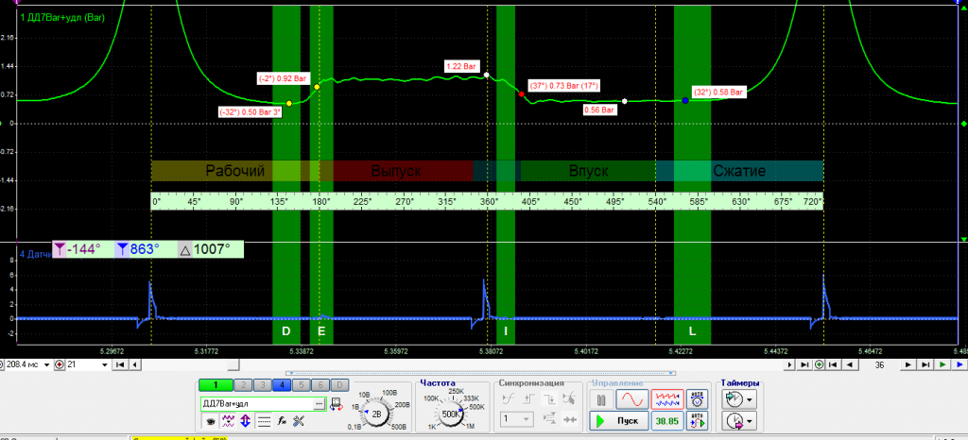Select channel 6 button
The image size is (968, 440).
click(319, 385)
